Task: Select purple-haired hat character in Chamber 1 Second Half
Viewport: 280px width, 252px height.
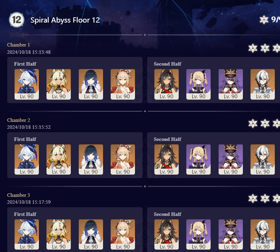Action: point(231,84)
